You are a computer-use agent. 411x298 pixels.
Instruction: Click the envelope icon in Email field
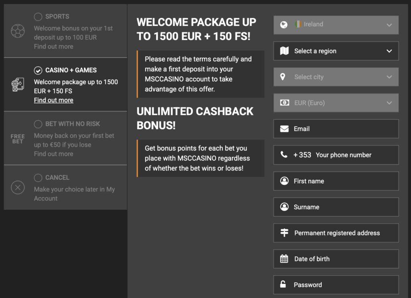pos(285,129)
